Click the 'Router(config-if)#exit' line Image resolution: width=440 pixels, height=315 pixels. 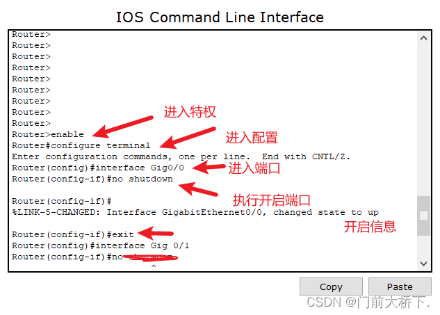coord(73,234)
